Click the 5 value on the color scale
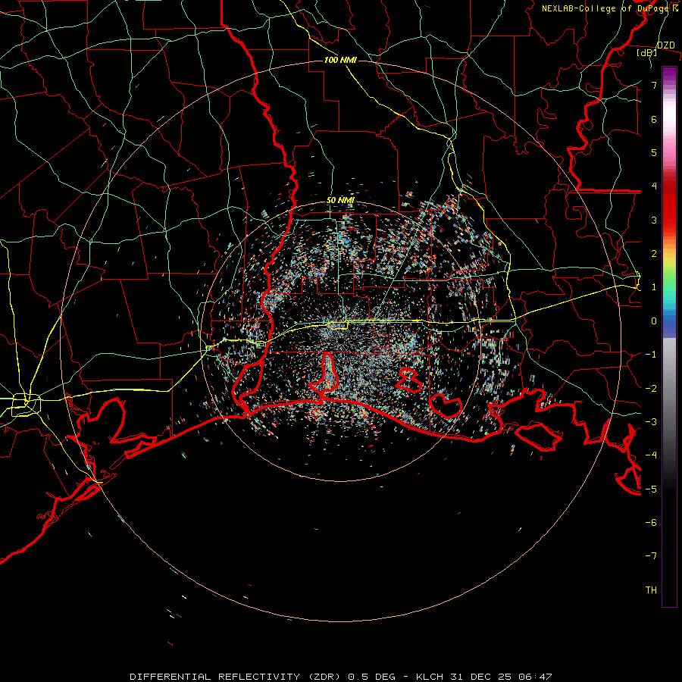The image size is (682, 682). (654, 152)
